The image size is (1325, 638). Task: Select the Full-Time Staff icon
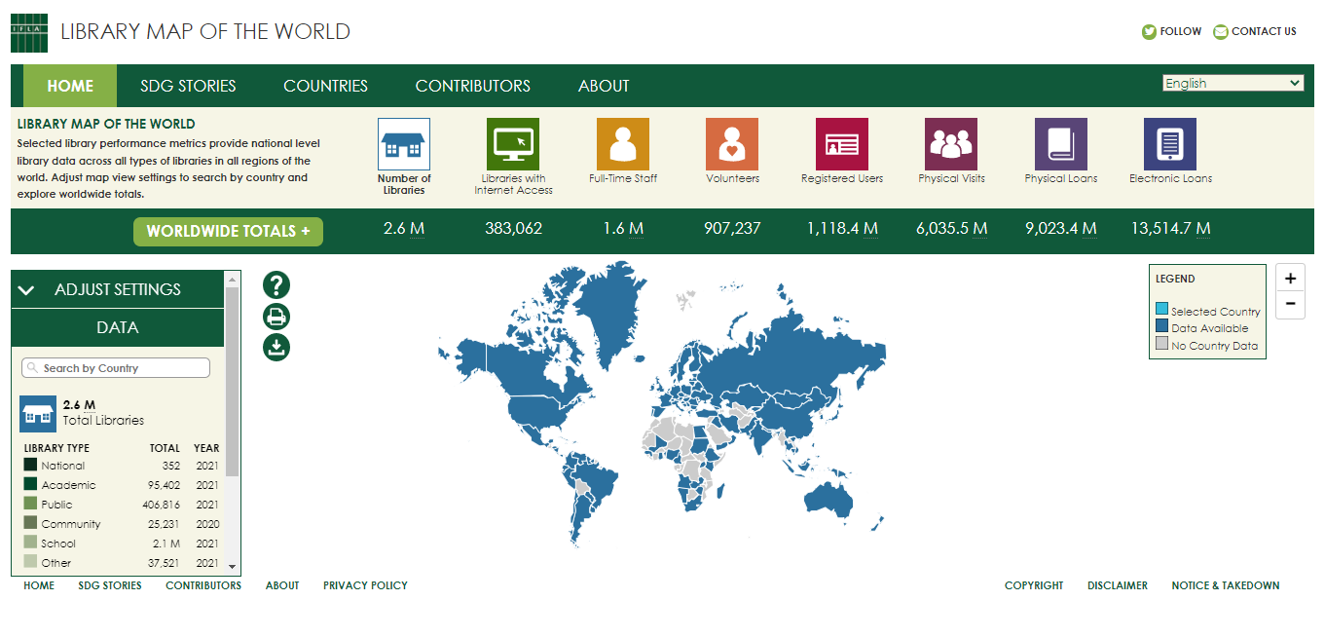tap(623, 144)
